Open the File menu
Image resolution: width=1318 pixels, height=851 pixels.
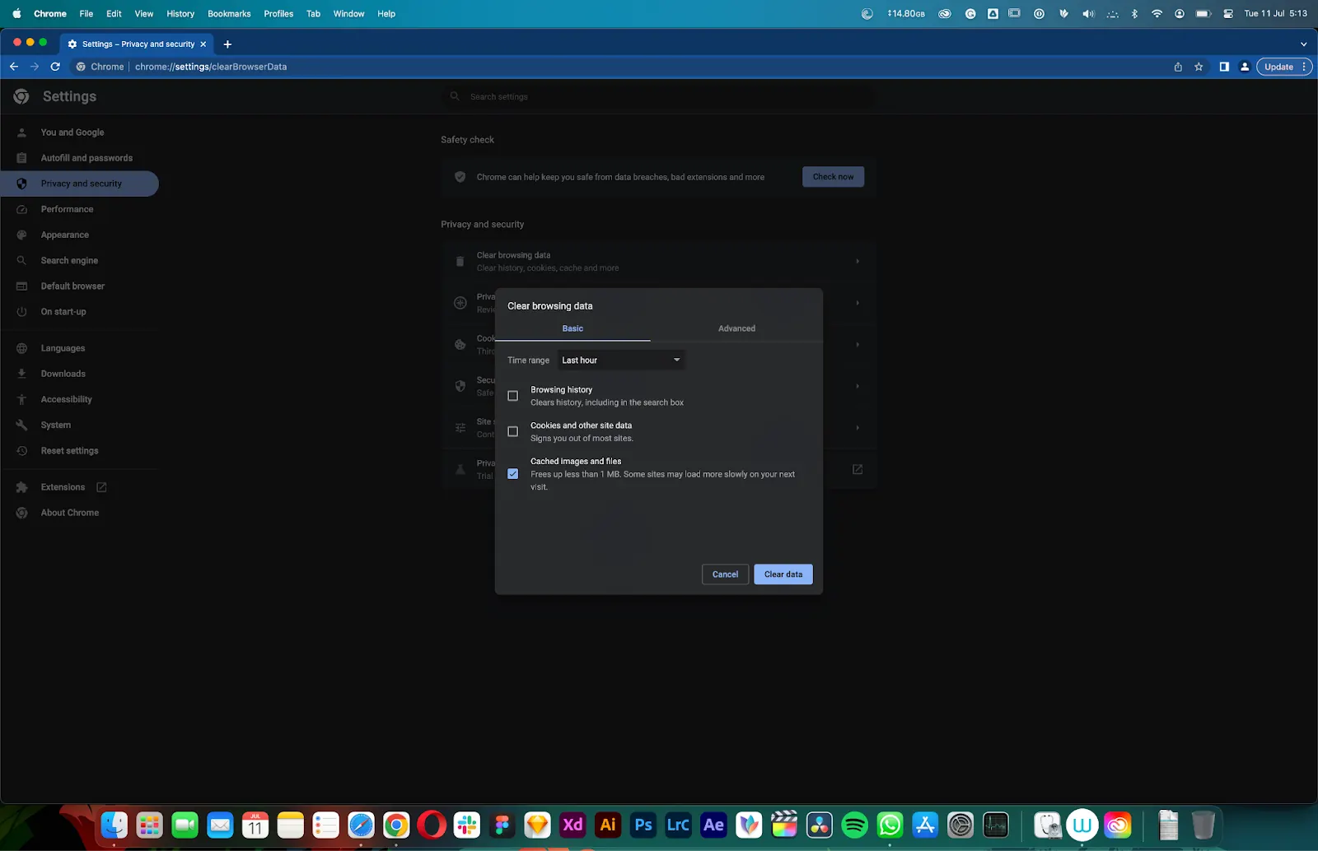[86, 13]
